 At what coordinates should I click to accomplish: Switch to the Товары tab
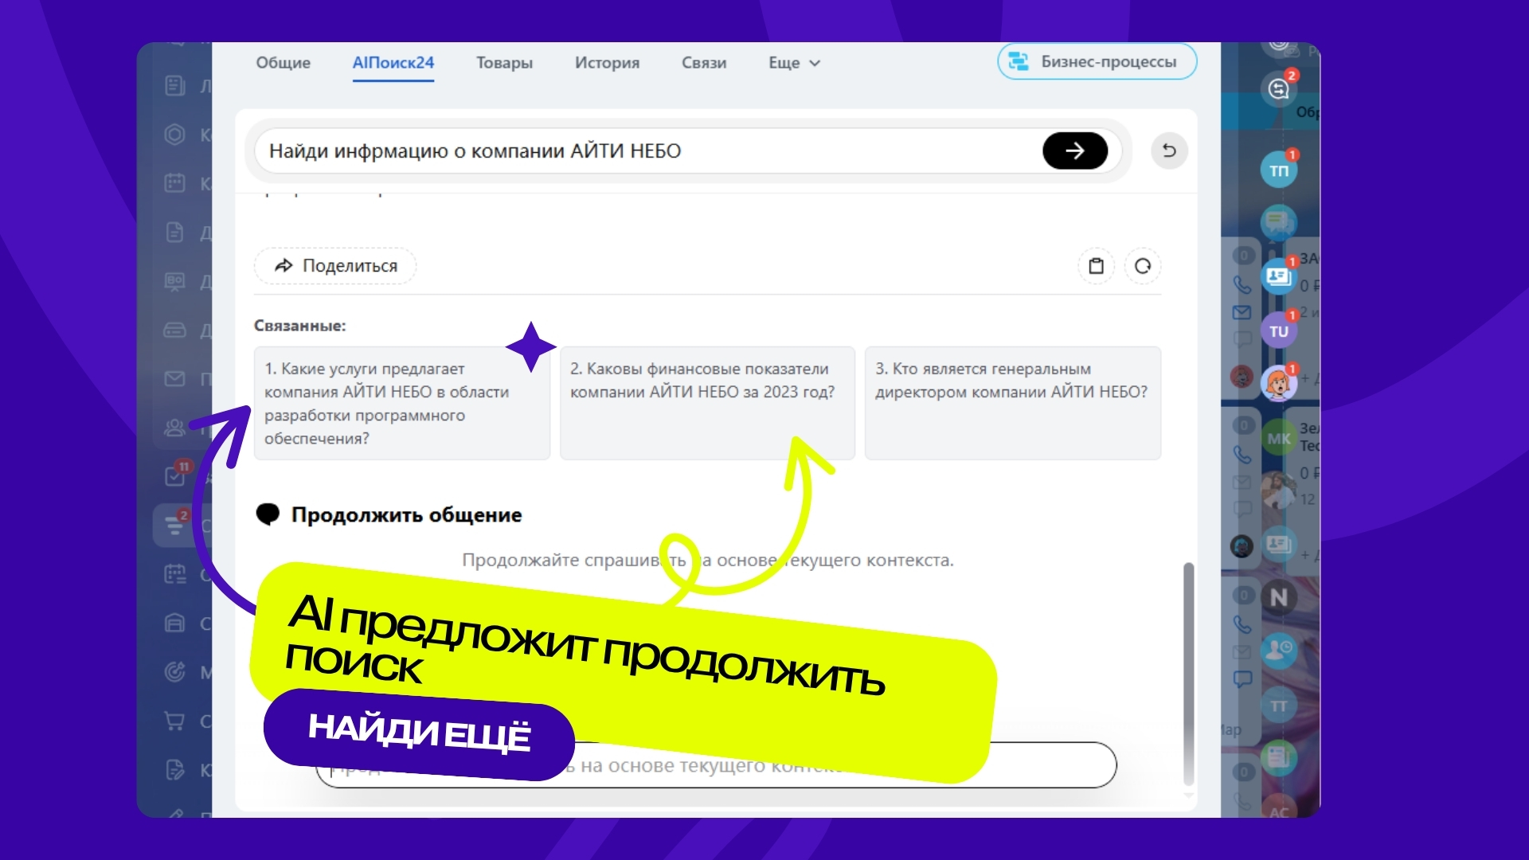[504, 62]
